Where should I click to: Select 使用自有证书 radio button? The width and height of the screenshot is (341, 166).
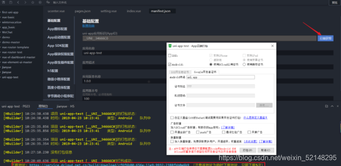click(x=244, y=64)
